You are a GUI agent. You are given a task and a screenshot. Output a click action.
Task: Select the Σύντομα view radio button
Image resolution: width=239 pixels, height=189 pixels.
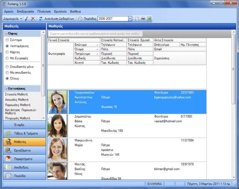7,40
